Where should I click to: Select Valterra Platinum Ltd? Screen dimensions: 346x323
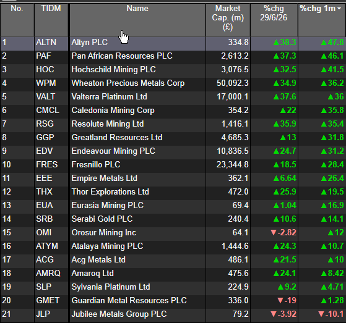click(x=109, y=97)
